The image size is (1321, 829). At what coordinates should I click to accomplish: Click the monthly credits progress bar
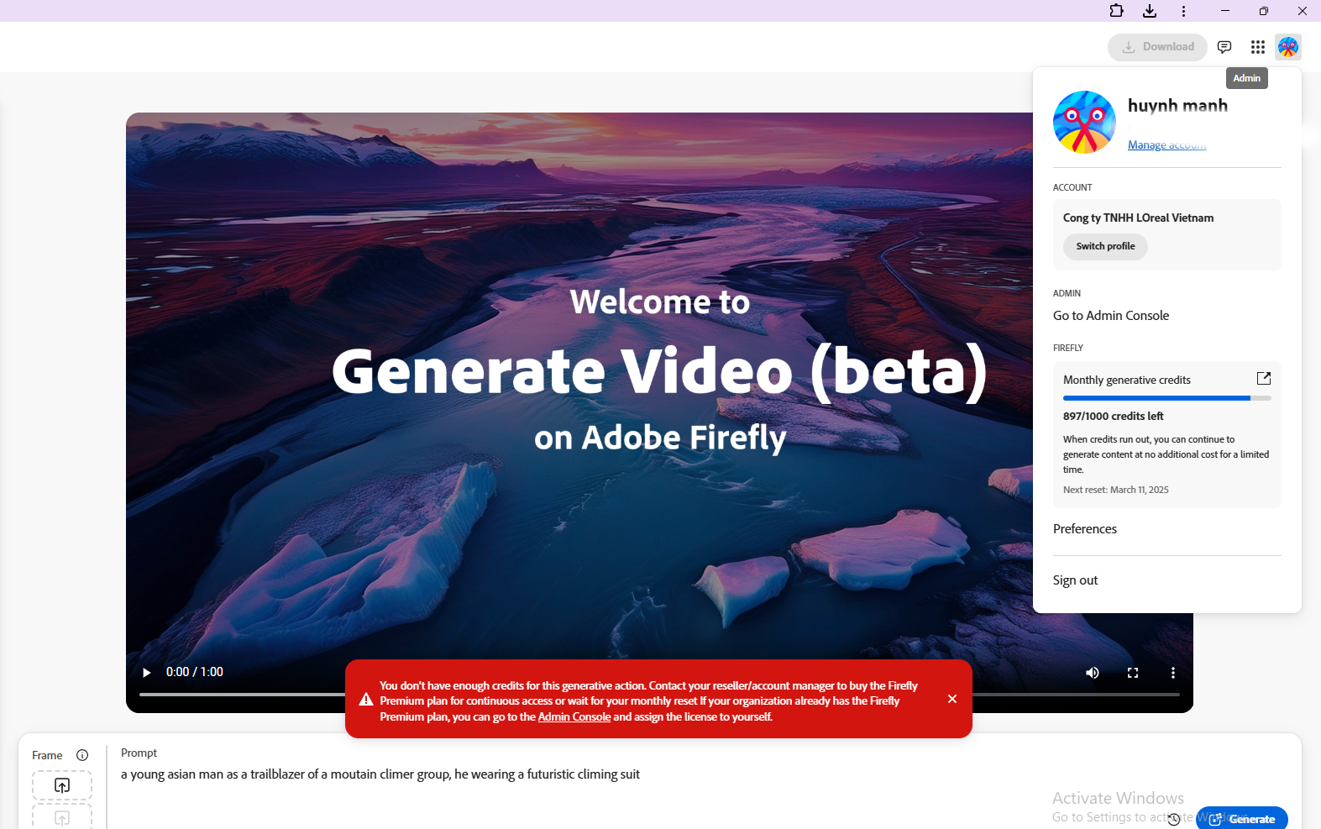(1167, 398)
